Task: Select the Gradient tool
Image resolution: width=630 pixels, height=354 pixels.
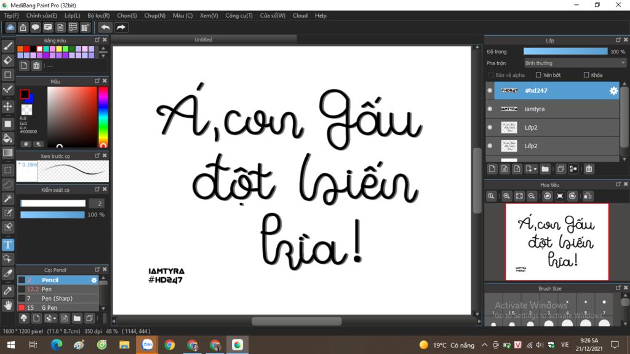Action: coord(7,153)
